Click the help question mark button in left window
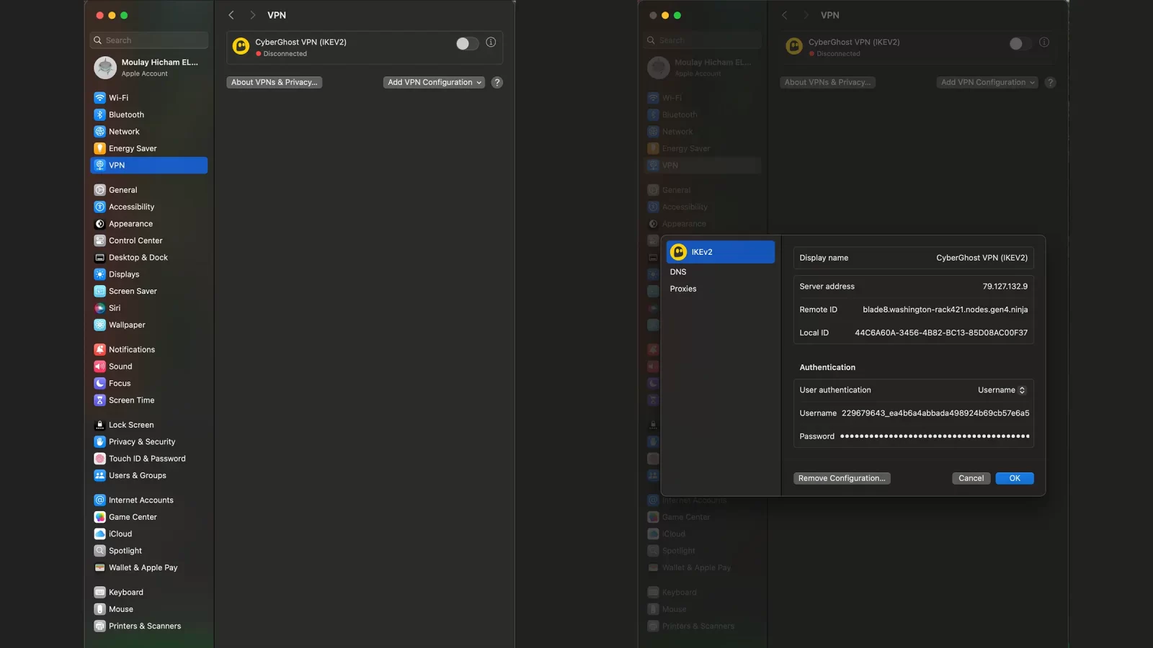The image size is (1153, 648). click(497, 82)
